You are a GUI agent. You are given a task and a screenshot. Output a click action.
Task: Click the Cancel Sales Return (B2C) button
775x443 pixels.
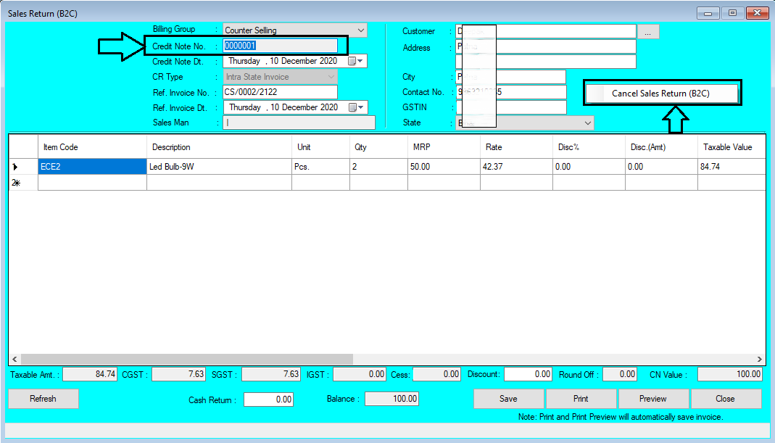661,93
